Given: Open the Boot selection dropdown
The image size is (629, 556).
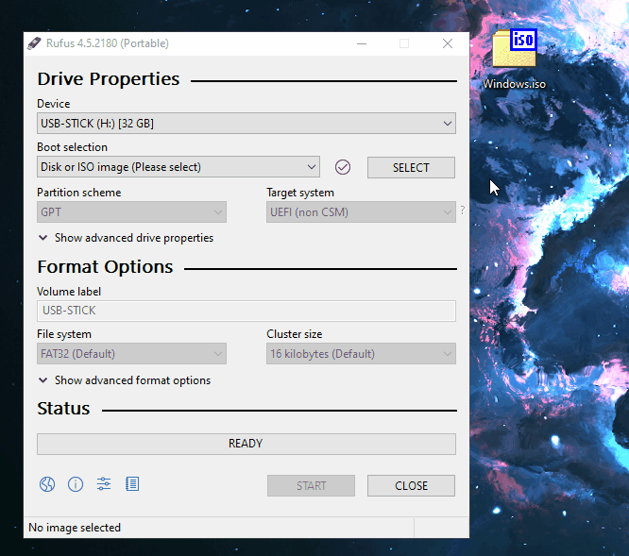Looking at the screenshot, I should pos(178,167).
